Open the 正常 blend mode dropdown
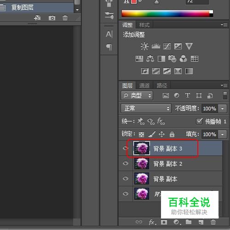 click(x=146, y=109)
